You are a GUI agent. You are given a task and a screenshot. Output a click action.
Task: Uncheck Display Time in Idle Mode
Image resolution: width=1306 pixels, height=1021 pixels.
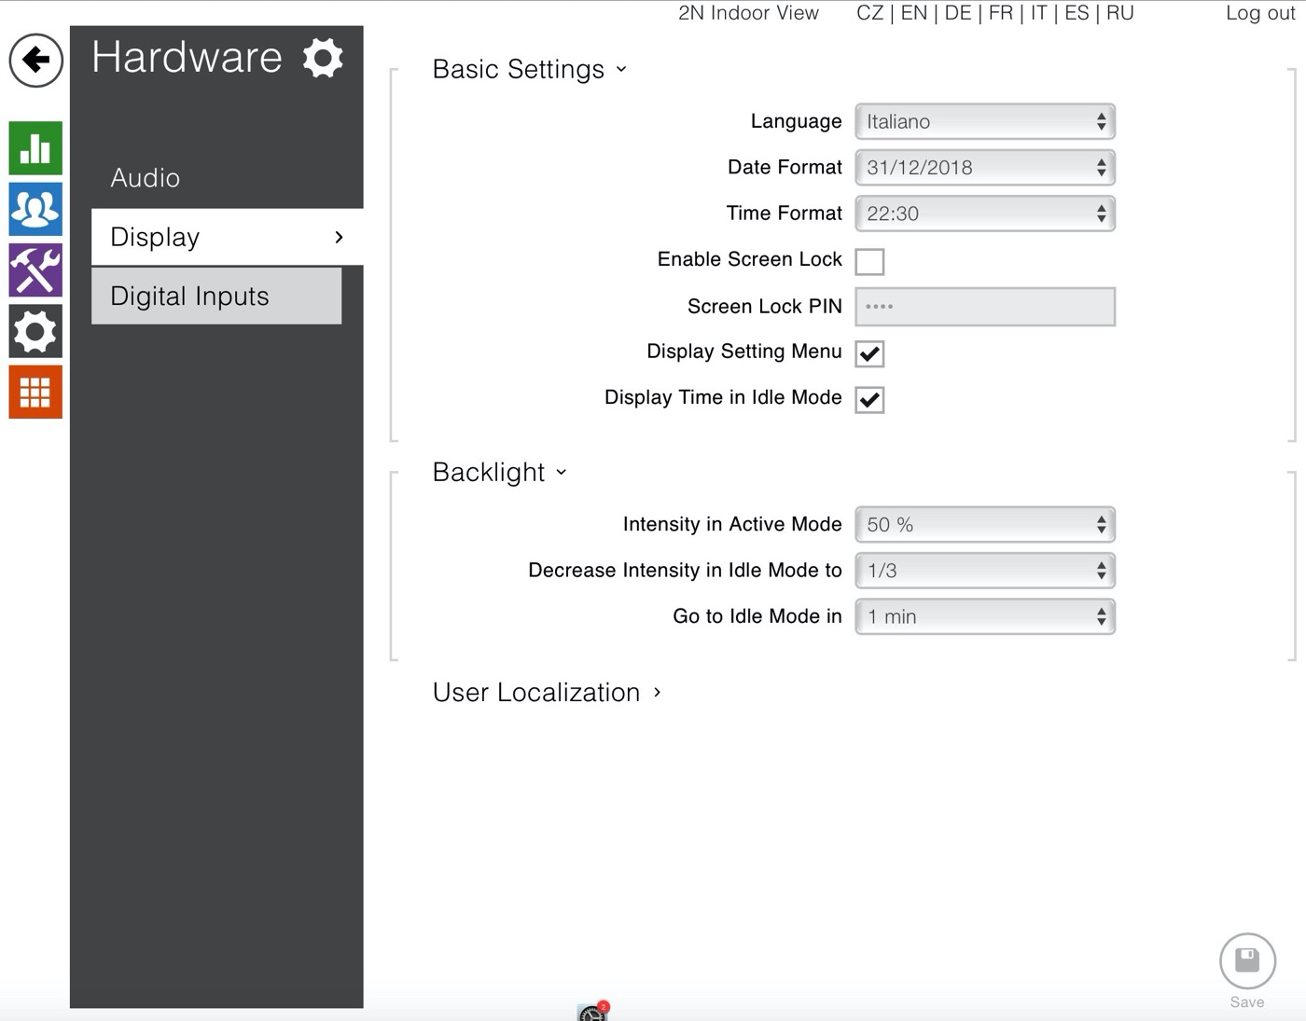pos(869,399)
